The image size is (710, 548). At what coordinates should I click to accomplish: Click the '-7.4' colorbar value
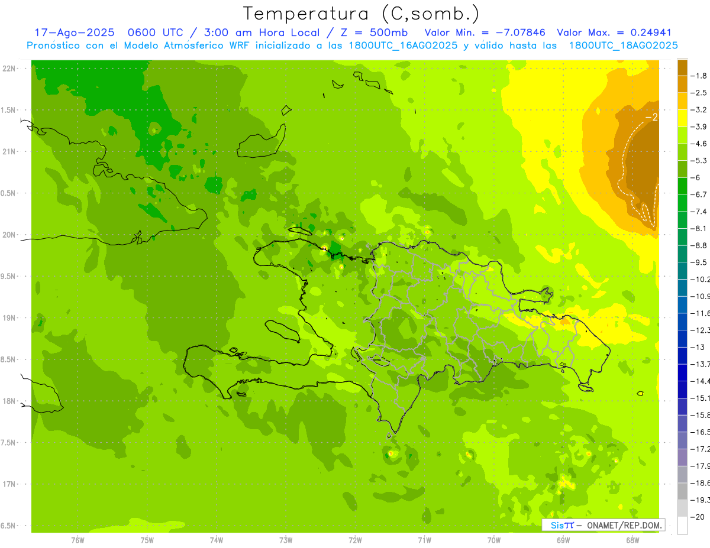tap(699, 211)
